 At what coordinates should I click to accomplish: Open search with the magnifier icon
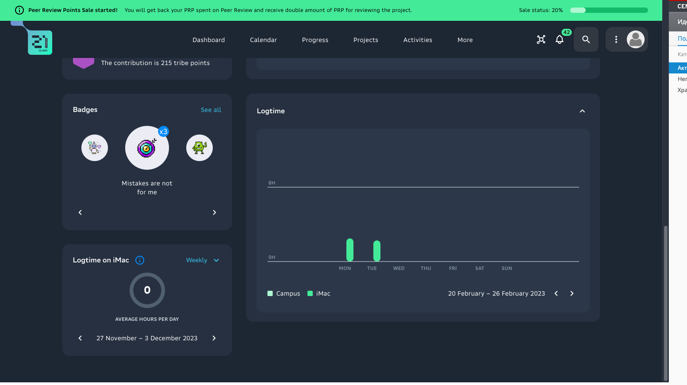[586, 40]
